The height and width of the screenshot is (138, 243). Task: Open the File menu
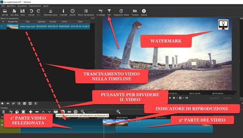tap(3, 6)
